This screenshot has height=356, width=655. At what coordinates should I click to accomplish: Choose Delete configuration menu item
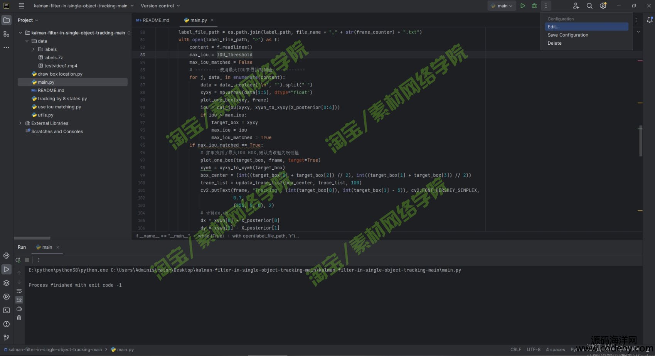[586, 43]
